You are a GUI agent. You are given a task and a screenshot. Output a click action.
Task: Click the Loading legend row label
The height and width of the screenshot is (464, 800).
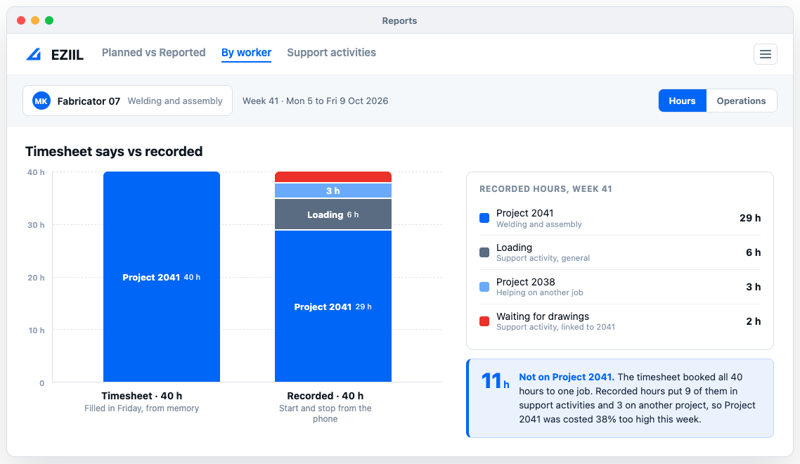pos(515,247)
